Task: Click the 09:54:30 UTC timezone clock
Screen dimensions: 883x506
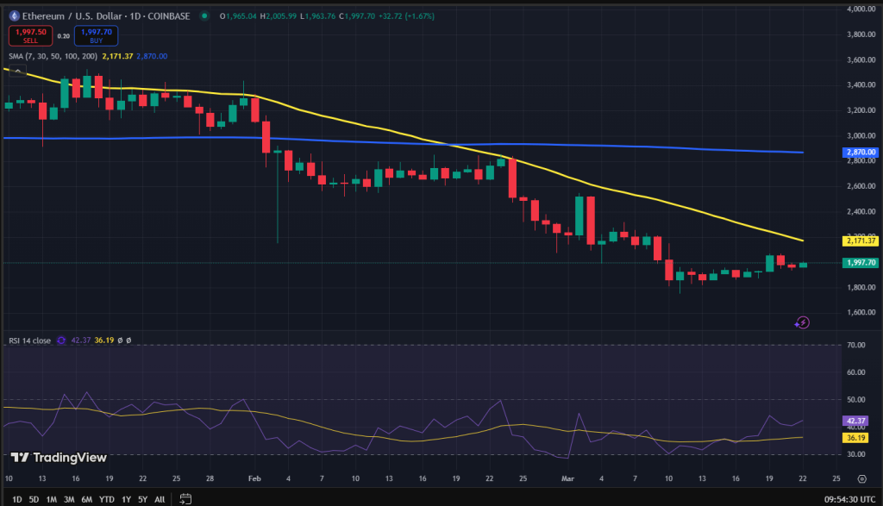Action: (x=849, y=499)
